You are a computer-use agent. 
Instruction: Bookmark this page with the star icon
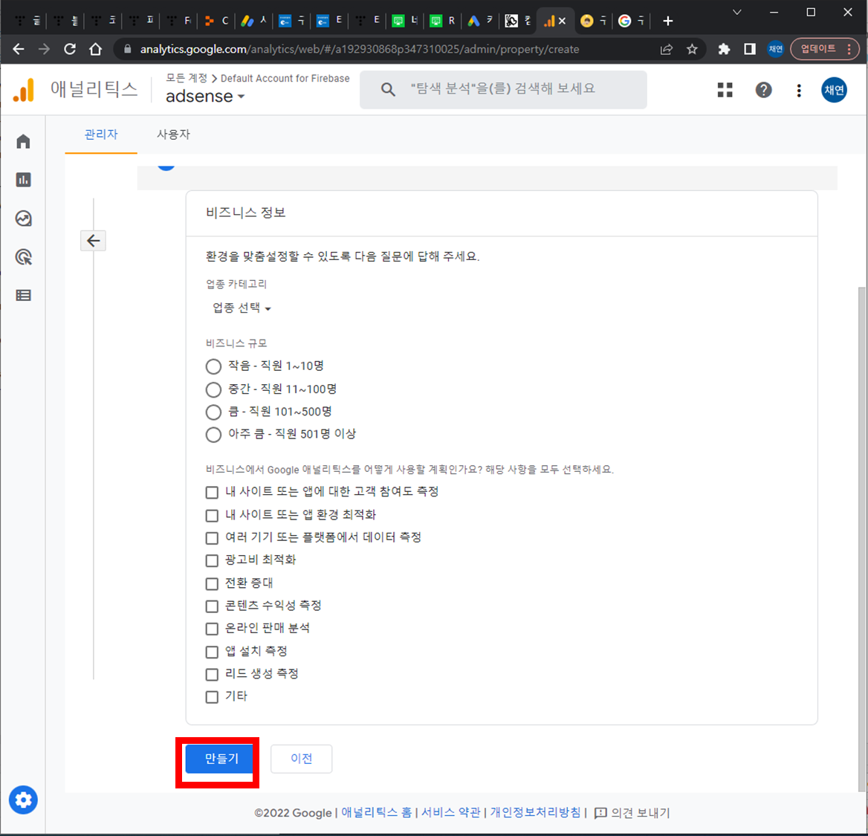click(692, 49)
